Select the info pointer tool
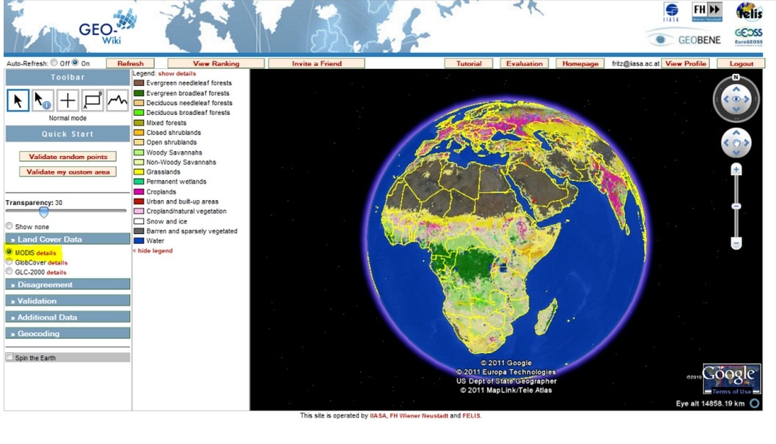 [43, 100]
